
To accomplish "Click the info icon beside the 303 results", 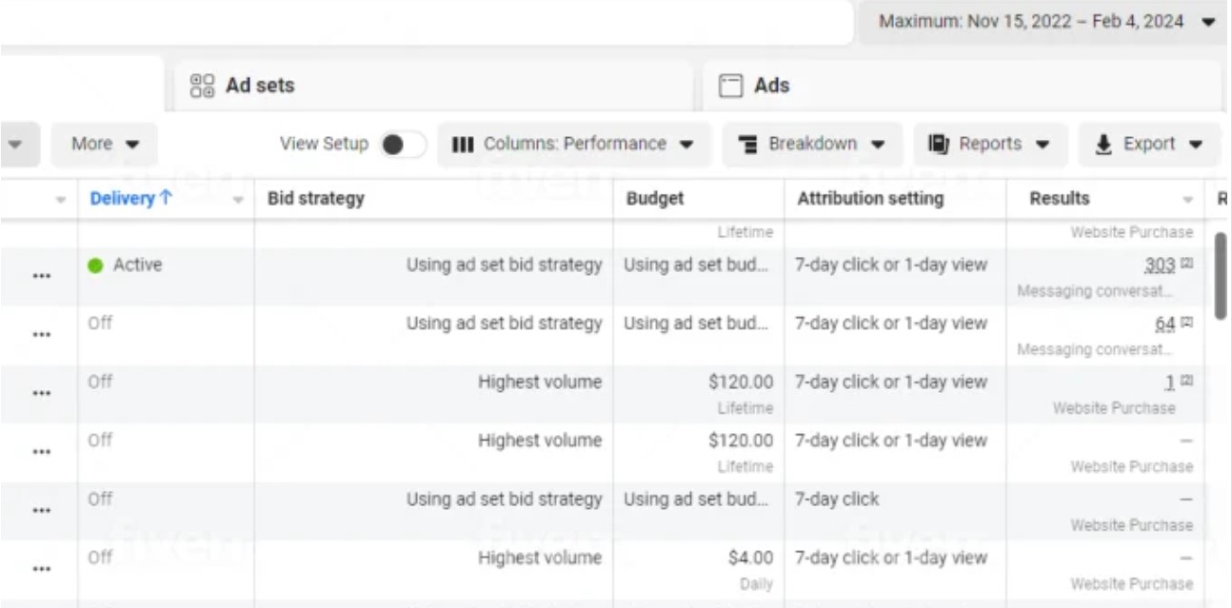I will pyautogui.click(x=1185, y=265).
